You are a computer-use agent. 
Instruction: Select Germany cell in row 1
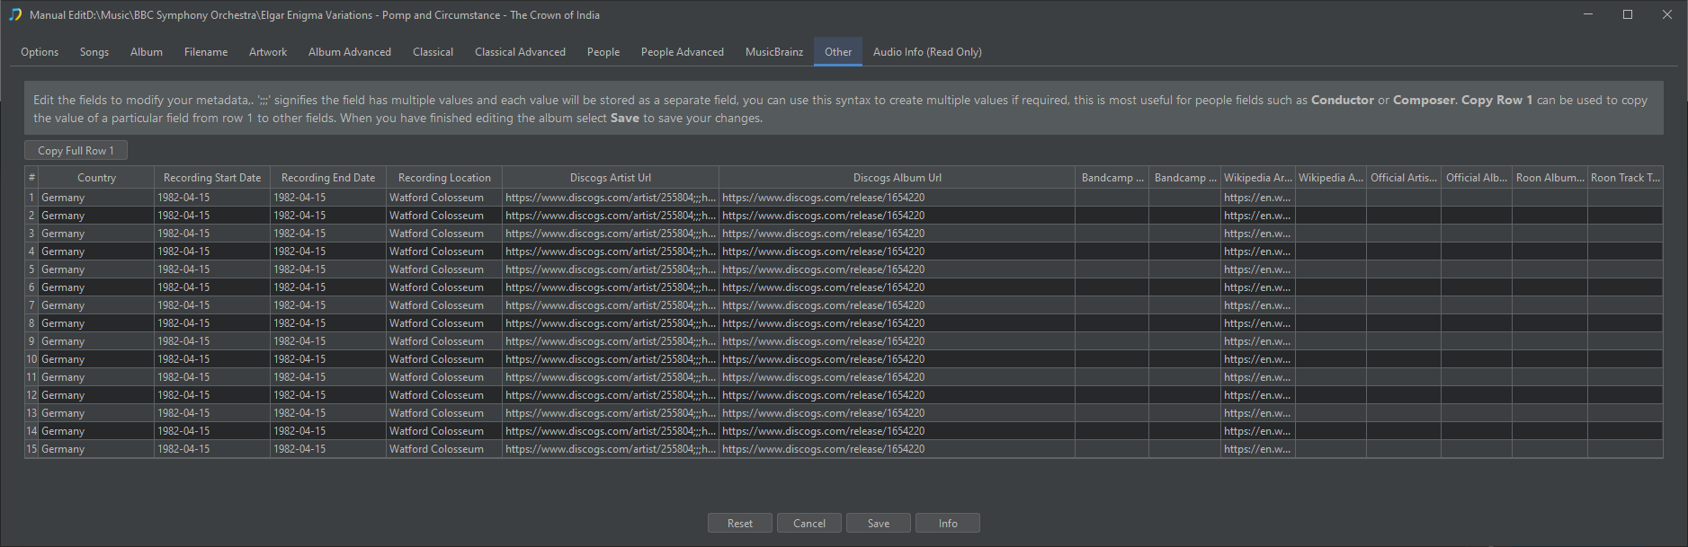coord(96,198)
